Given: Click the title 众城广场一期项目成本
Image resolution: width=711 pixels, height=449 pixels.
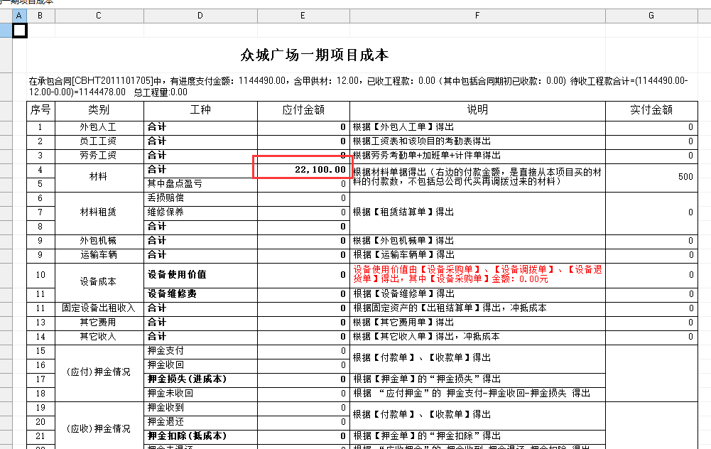Looking at the screenshot, I should (315, 55).
